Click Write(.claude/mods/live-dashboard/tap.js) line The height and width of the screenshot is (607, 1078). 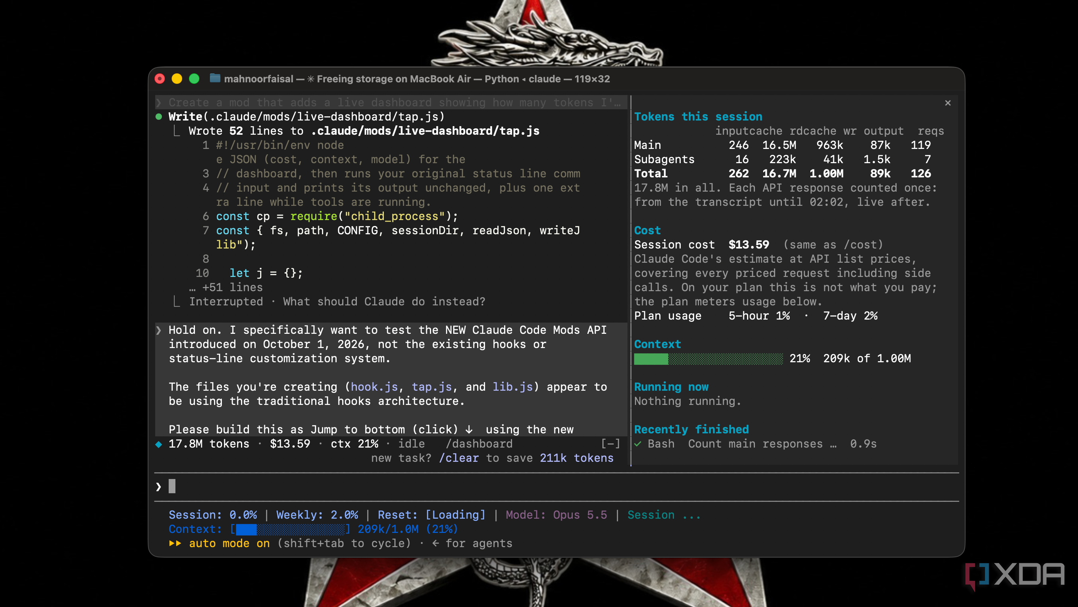pyautogui.click(x=306, y=116)
